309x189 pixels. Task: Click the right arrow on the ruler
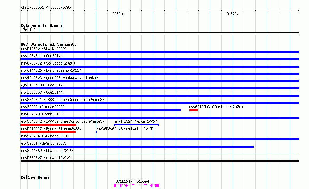298,11
